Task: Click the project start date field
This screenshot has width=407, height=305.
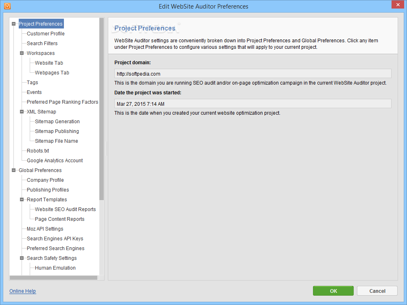Action: (x=253, y=104)
